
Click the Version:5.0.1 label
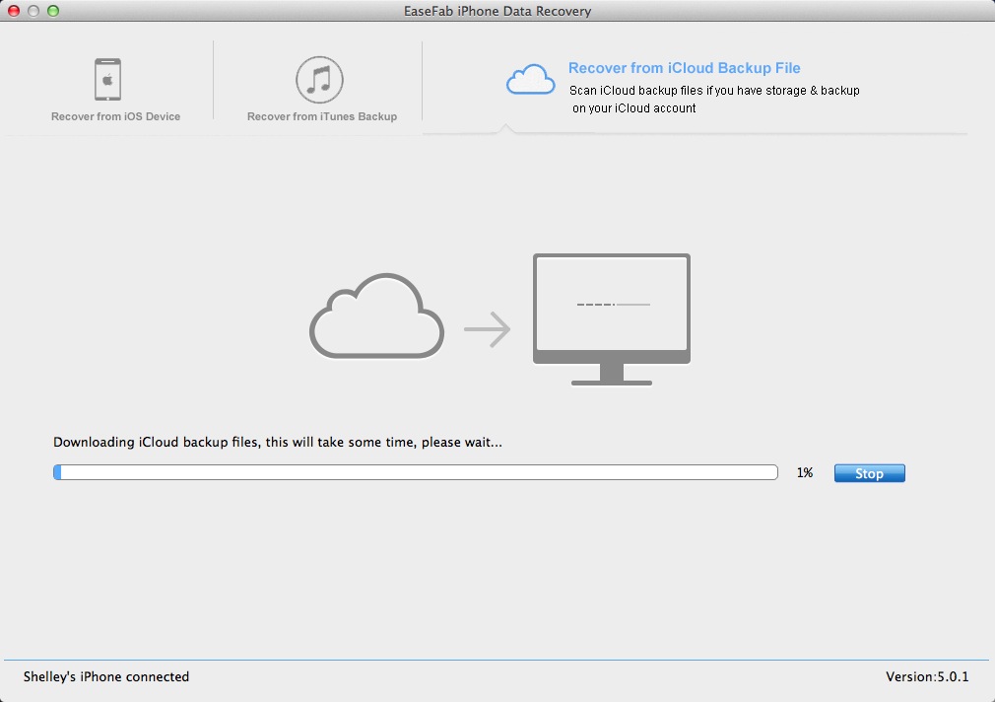click(x=927, y=676)
